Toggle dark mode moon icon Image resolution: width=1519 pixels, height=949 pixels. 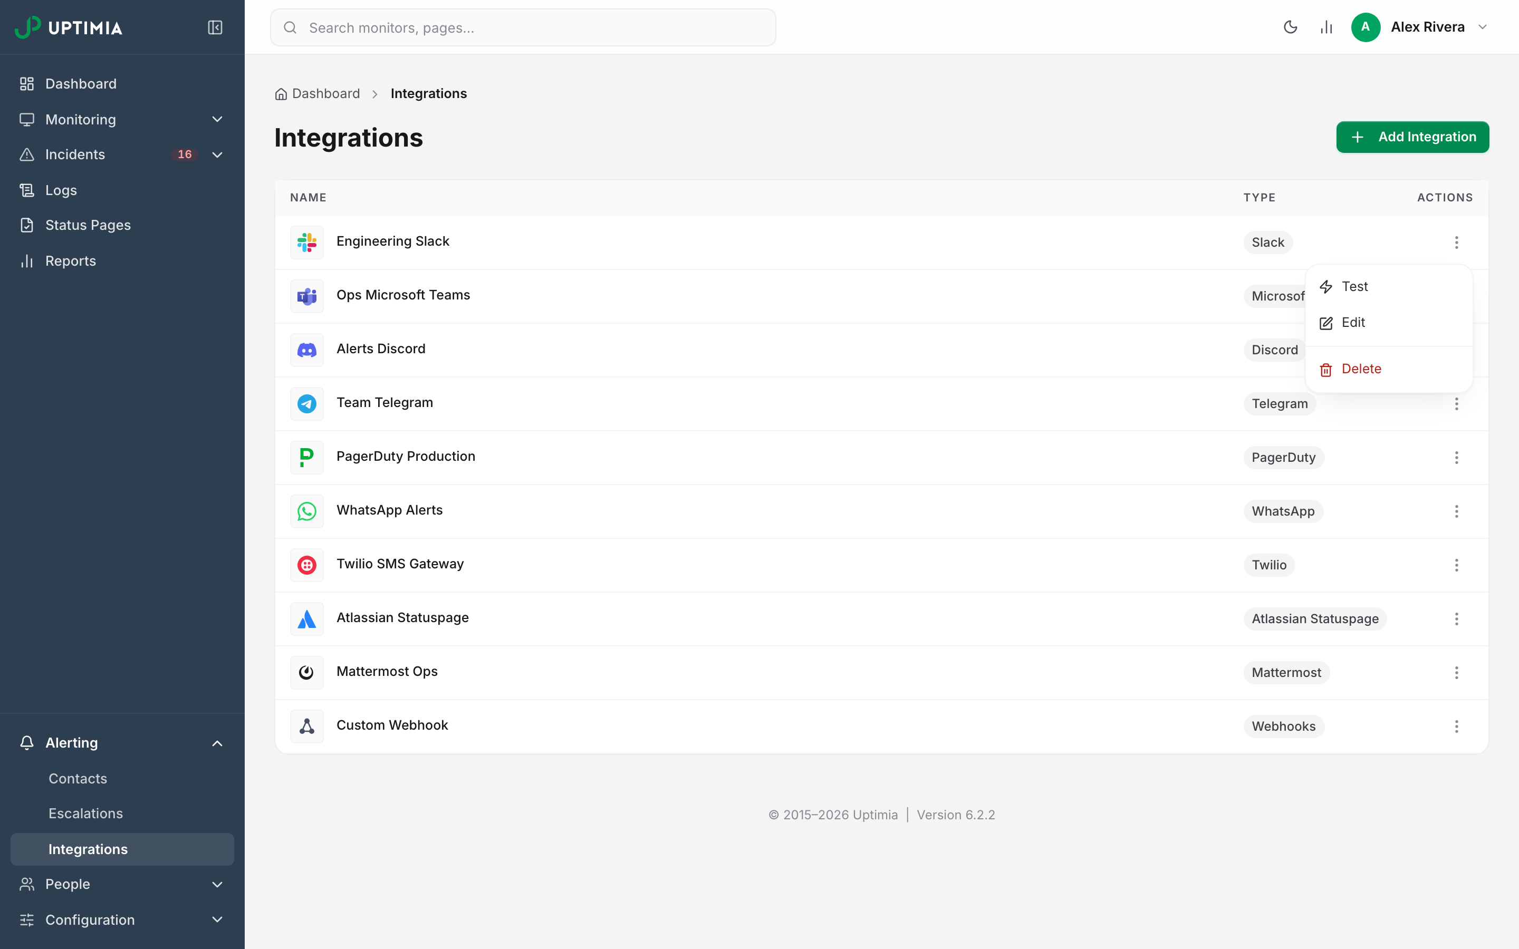1290,27
